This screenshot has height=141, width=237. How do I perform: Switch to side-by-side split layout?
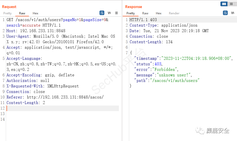click(x=224, y=4)
